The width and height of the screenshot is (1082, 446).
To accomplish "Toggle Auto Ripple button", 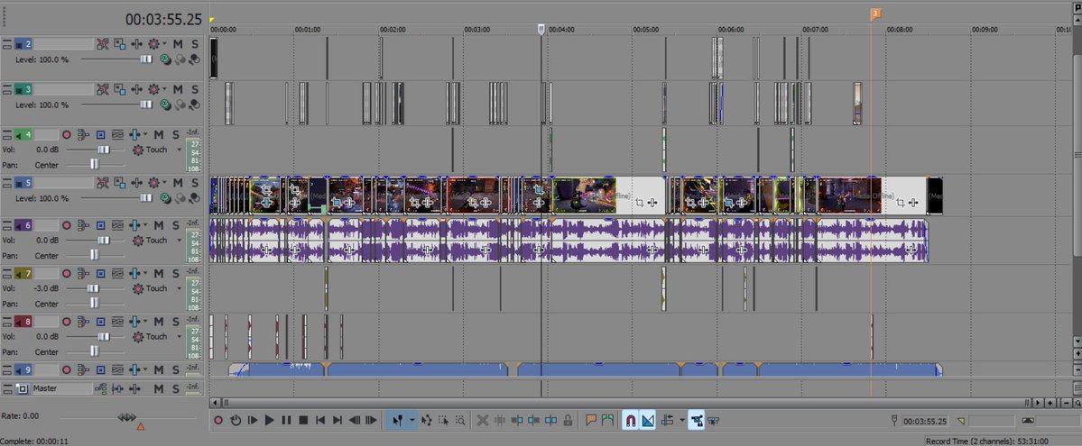I will 667,420.
